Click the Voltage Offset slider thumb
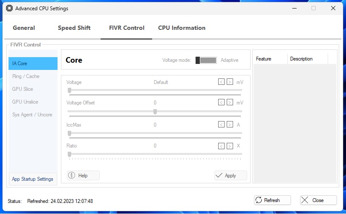The width and height of the screenshot is (346, 214). [155, 112]
